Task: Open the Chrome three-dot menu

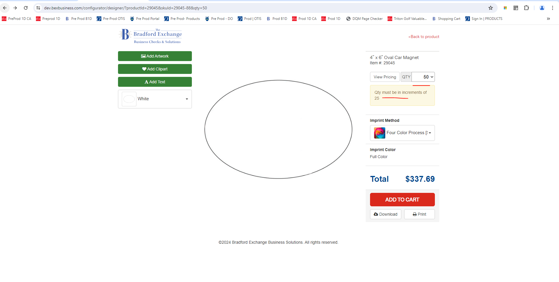Action: [x=553, y=8]
